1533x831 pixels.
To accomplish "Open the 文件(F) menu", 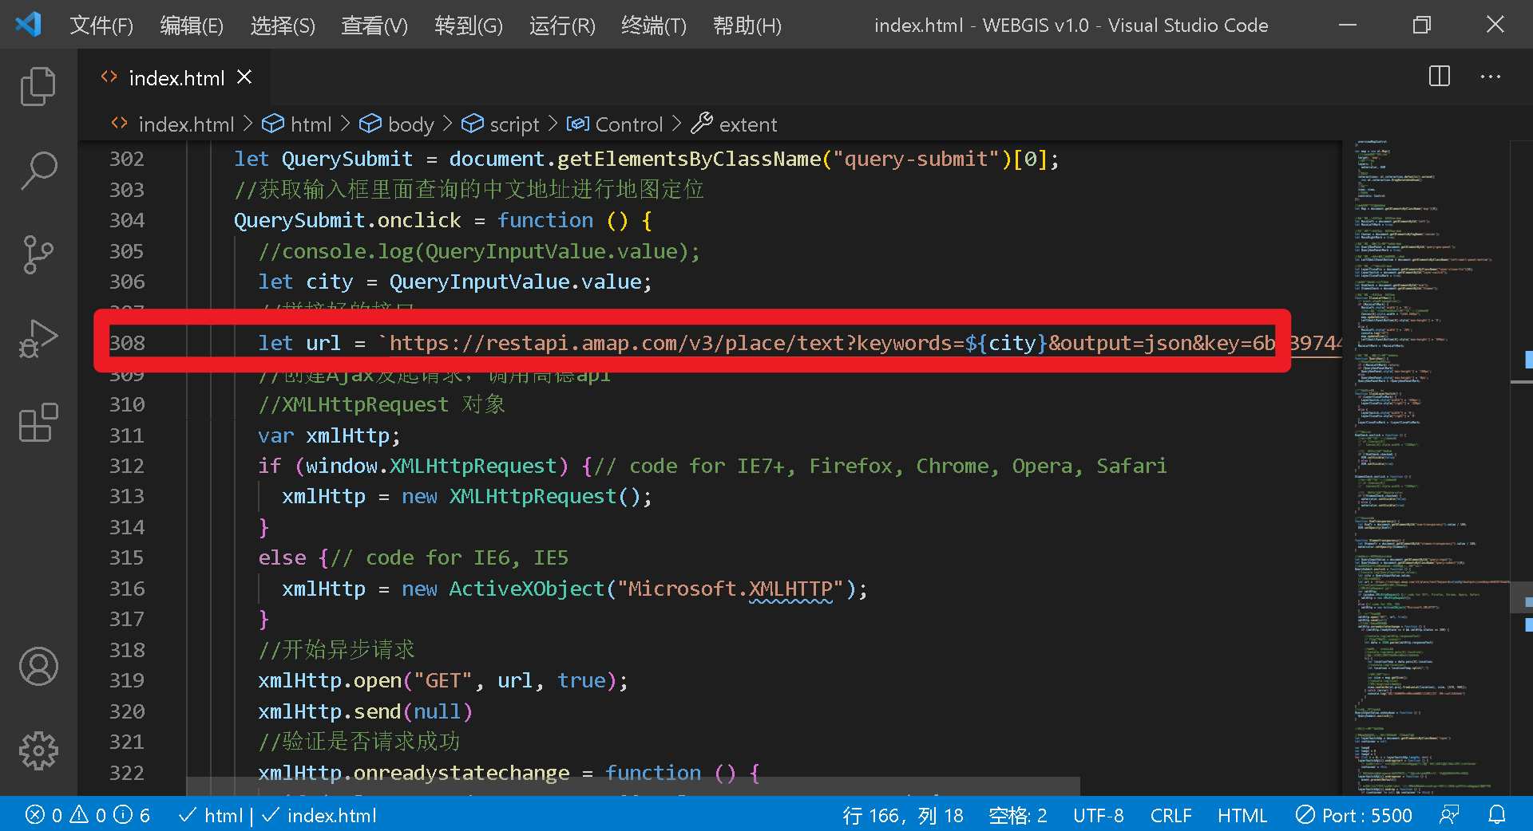I will click(x=101, y=26).
